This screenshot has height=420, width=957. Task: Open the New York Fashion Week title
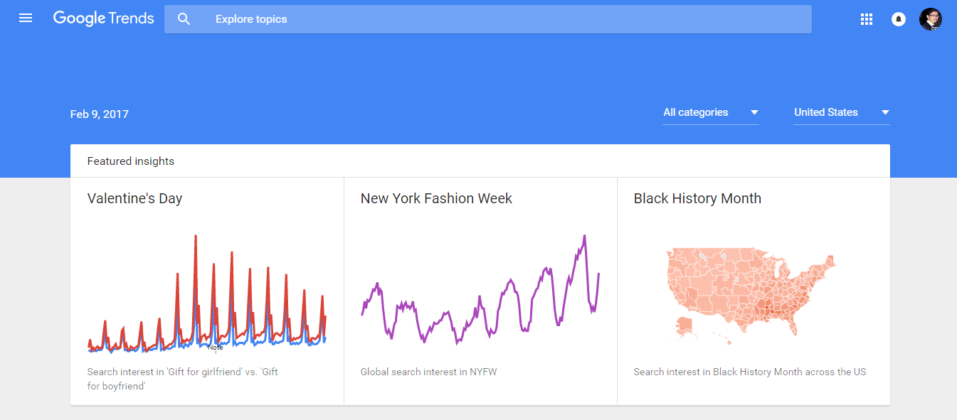tap(436, 198)
